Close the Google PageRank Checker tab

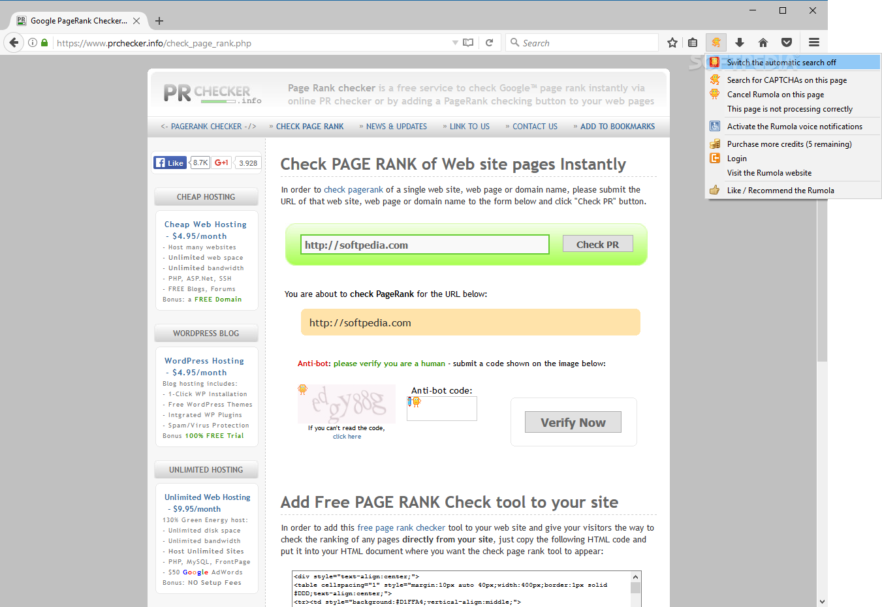coord(136,21)
